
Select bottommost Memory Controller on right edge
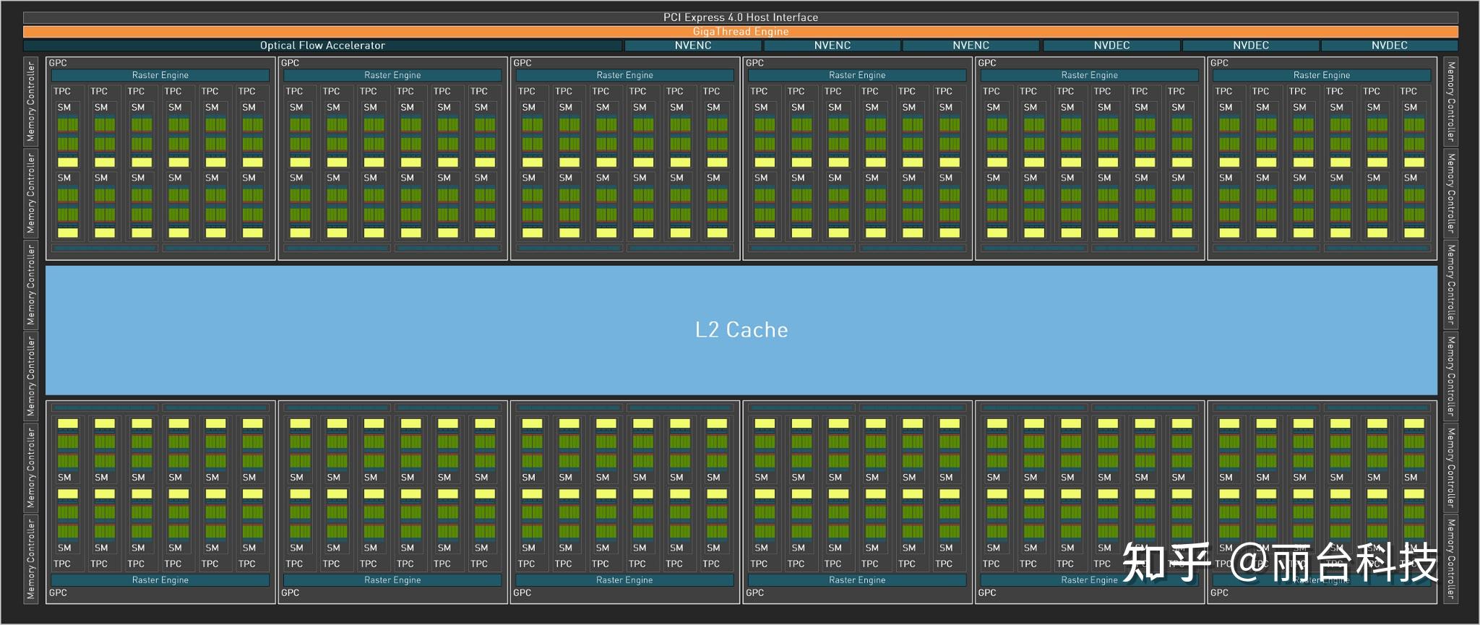[x=1450, y=558]
